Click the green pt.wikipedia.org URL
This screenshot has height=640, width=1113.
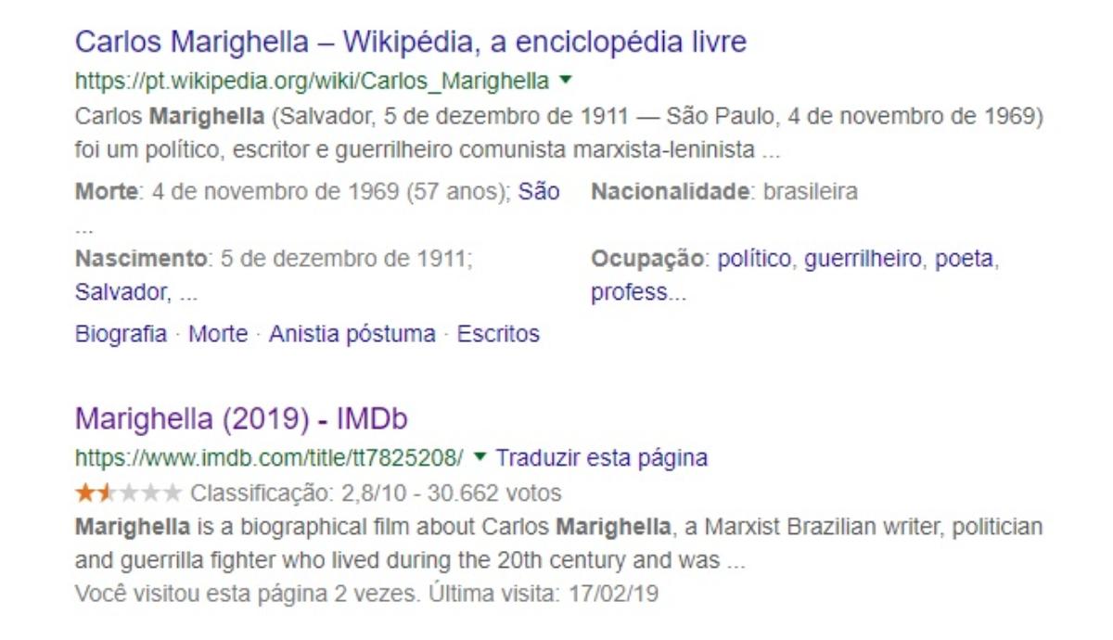coord(312,81)
